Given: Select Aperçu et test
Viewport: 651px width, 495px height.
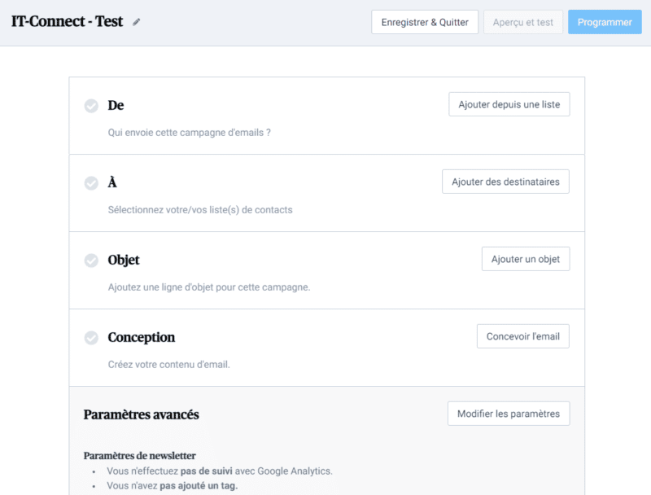Looking at the screenshot, I should point(523,22).
